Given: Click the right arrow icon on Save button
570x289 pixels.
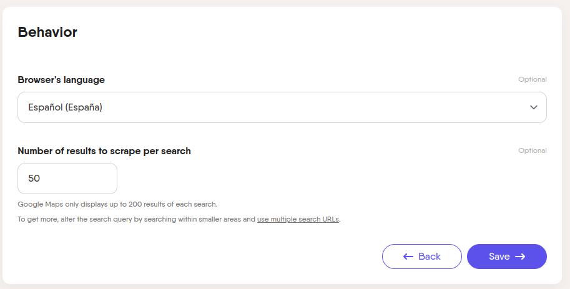Looking at the screenshot, I should 520,257.
